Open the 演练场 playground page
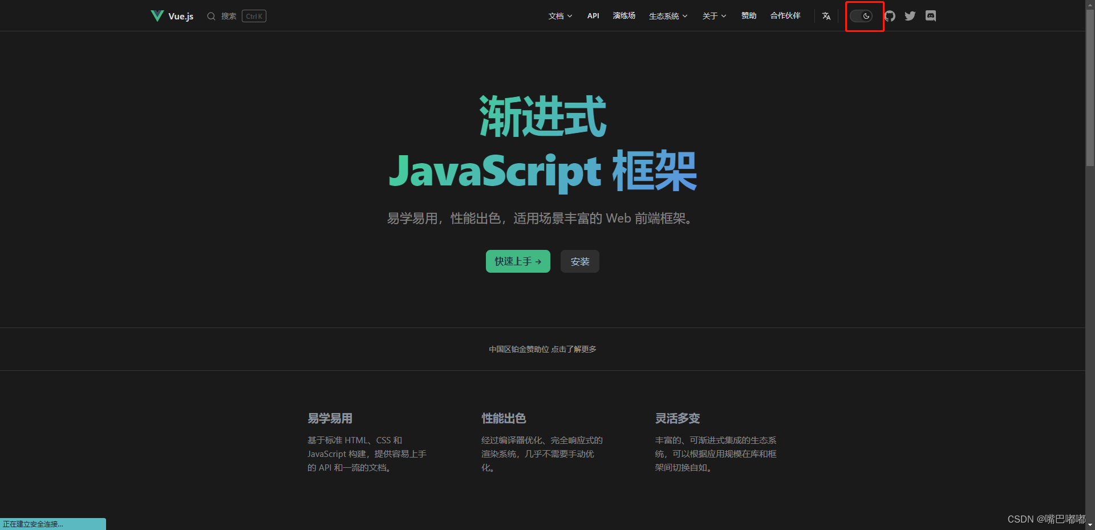Viewport: 1095px width, 530px height. [623, 16]
